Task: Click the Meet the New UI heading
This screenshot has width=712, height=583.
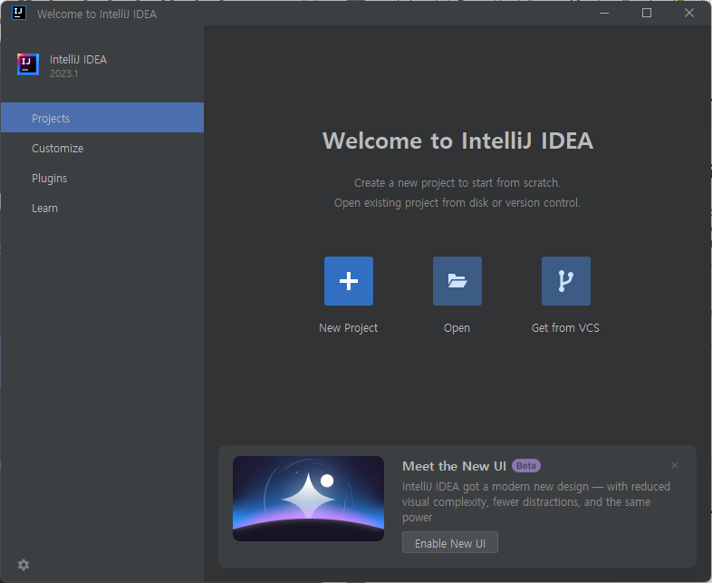Action: [454, 466]
